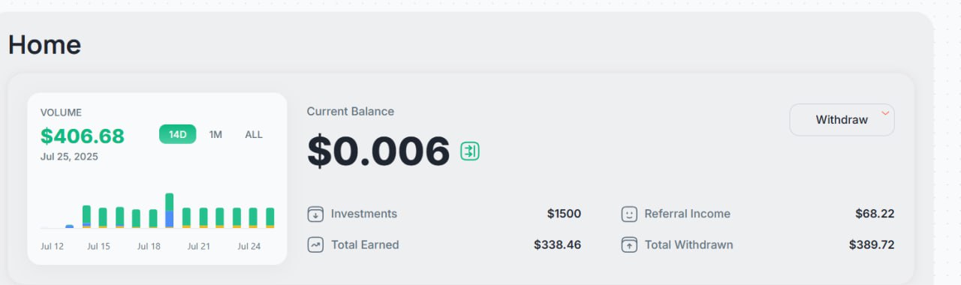
Task: Click the Total Withdrawn upload icon
Action: (629, 245)
